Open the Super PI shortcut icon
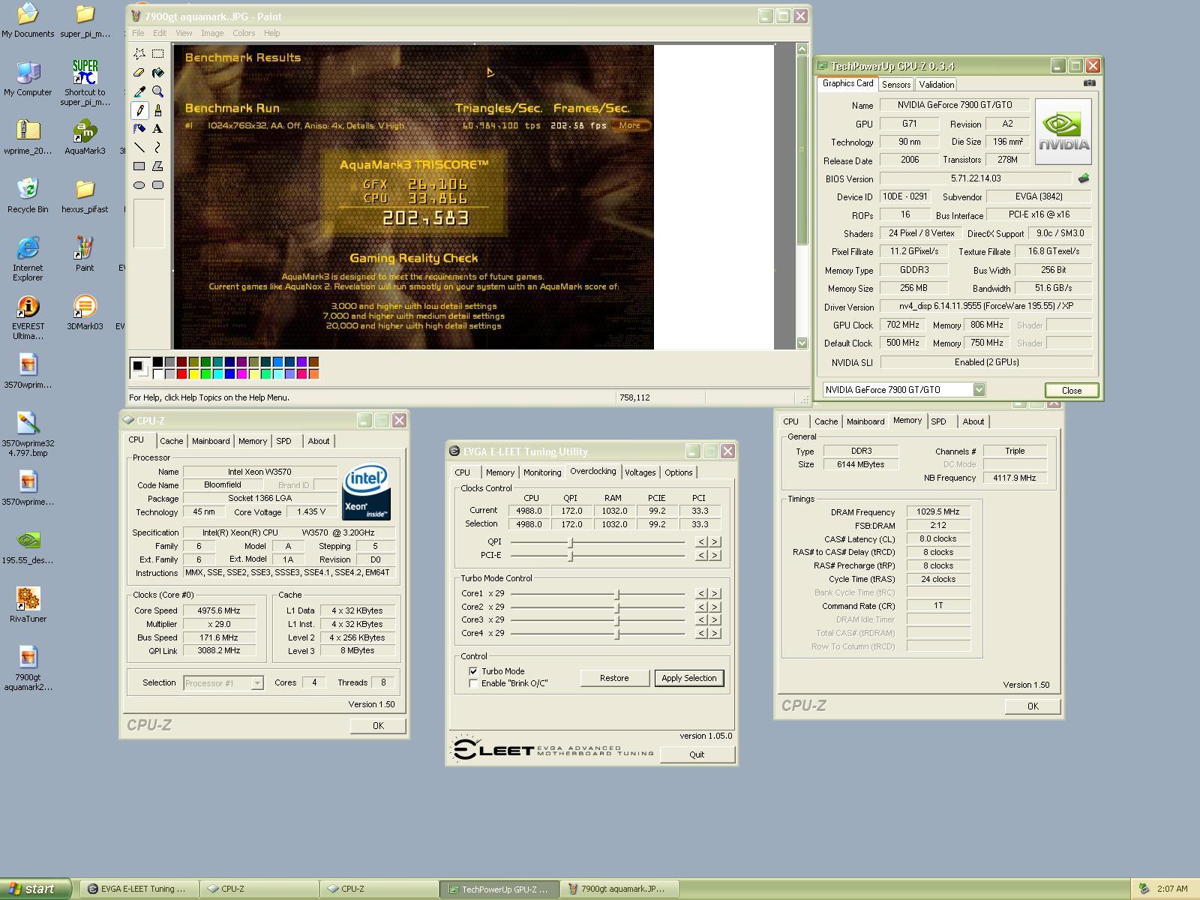The height and width of the screenshot is (900, 1200). click(85, 83)
